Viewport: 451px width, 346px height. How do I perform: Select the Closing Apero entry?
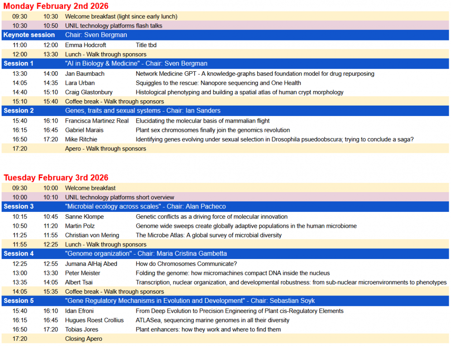84,339
